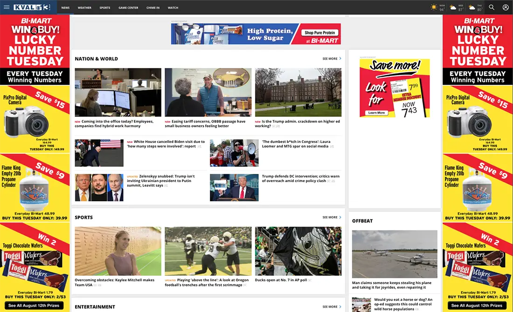
Task: Click the Offbeat section heading
Action: [362, 221]
